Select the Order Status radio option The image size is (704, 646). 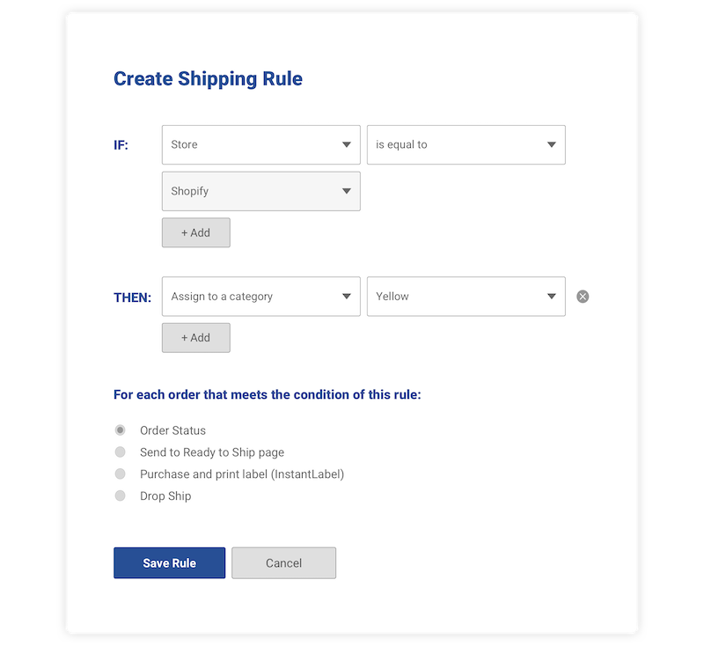(x=121, y=430)
